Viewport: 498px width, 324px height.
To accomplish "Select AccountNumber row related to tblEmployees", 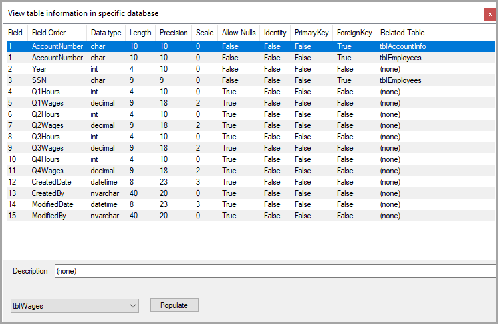I will click(x=251, y=58).
